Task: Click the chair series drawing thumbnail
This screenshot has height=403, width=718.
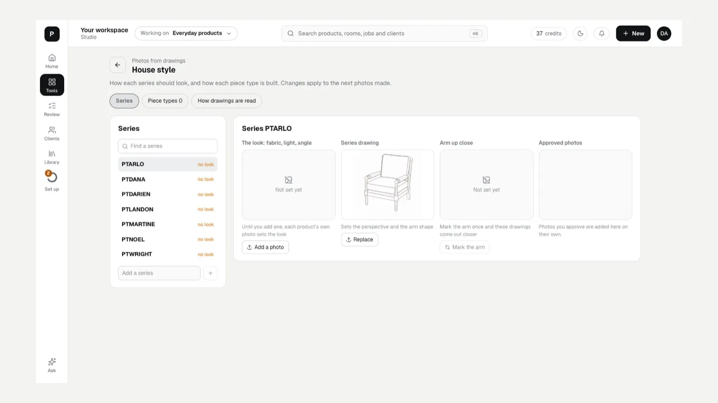Action: pos(388,185)
